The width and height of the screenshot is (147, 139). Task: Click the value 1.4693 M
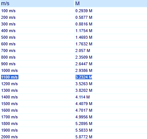coord(84,37)
